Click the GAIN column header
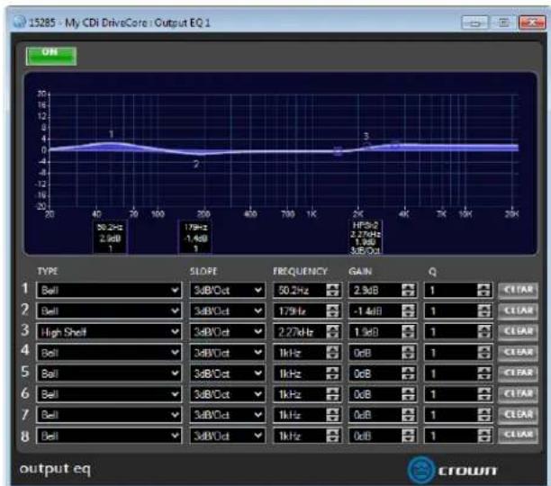This screenshot has height=486, width=551. 360,271
